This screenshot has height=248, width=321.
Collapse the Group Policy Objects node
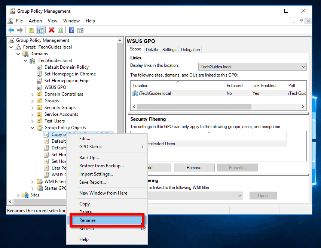[x=33, y=128]
